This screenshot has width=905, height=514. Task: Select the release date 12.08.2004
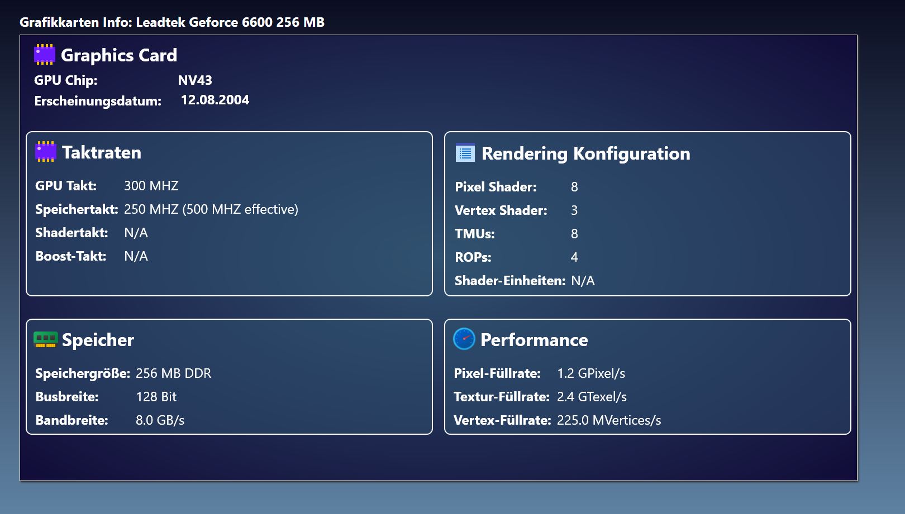click(215, 100)
